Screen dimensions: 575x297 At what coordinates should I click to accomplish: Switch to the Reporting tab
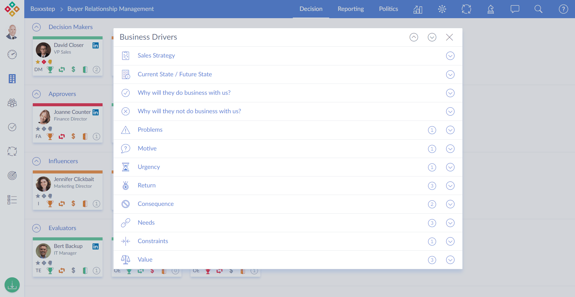click(x=350, y=9)
